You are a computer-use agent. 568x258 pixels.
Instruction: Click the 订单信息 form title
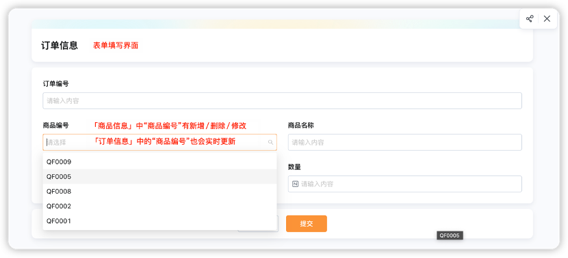click(60, 46)
